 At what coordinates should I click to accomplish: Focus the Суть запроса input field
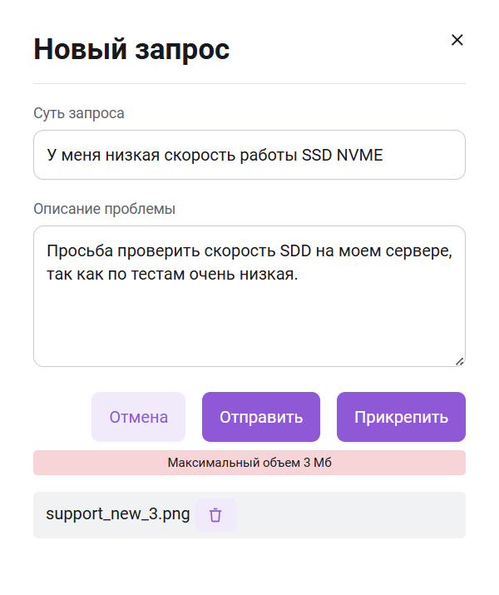tap(249, 155)
